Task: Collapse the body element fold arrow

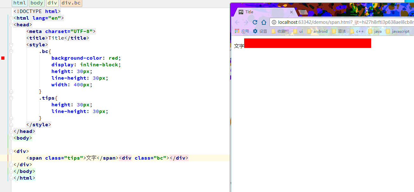Action: 11,138
